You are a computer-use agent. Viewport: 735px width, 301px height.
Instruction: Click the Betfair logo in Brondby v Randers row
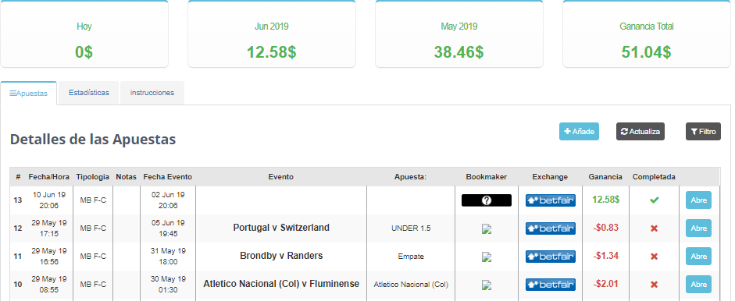[x=551, y=257]
